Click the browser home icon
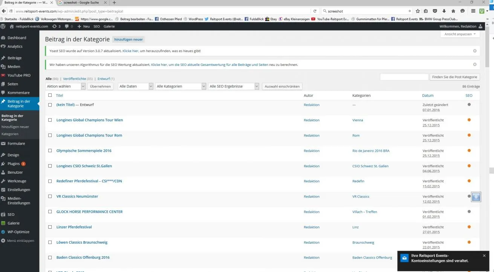494x272 pixels. [453, 11]
